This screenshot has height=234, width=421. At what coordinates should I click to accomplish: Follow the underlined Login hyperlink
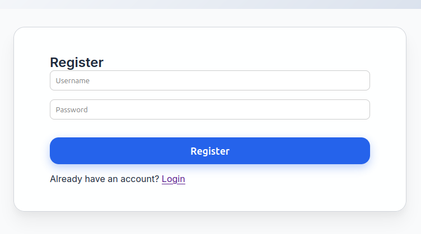tap(173, 179)
